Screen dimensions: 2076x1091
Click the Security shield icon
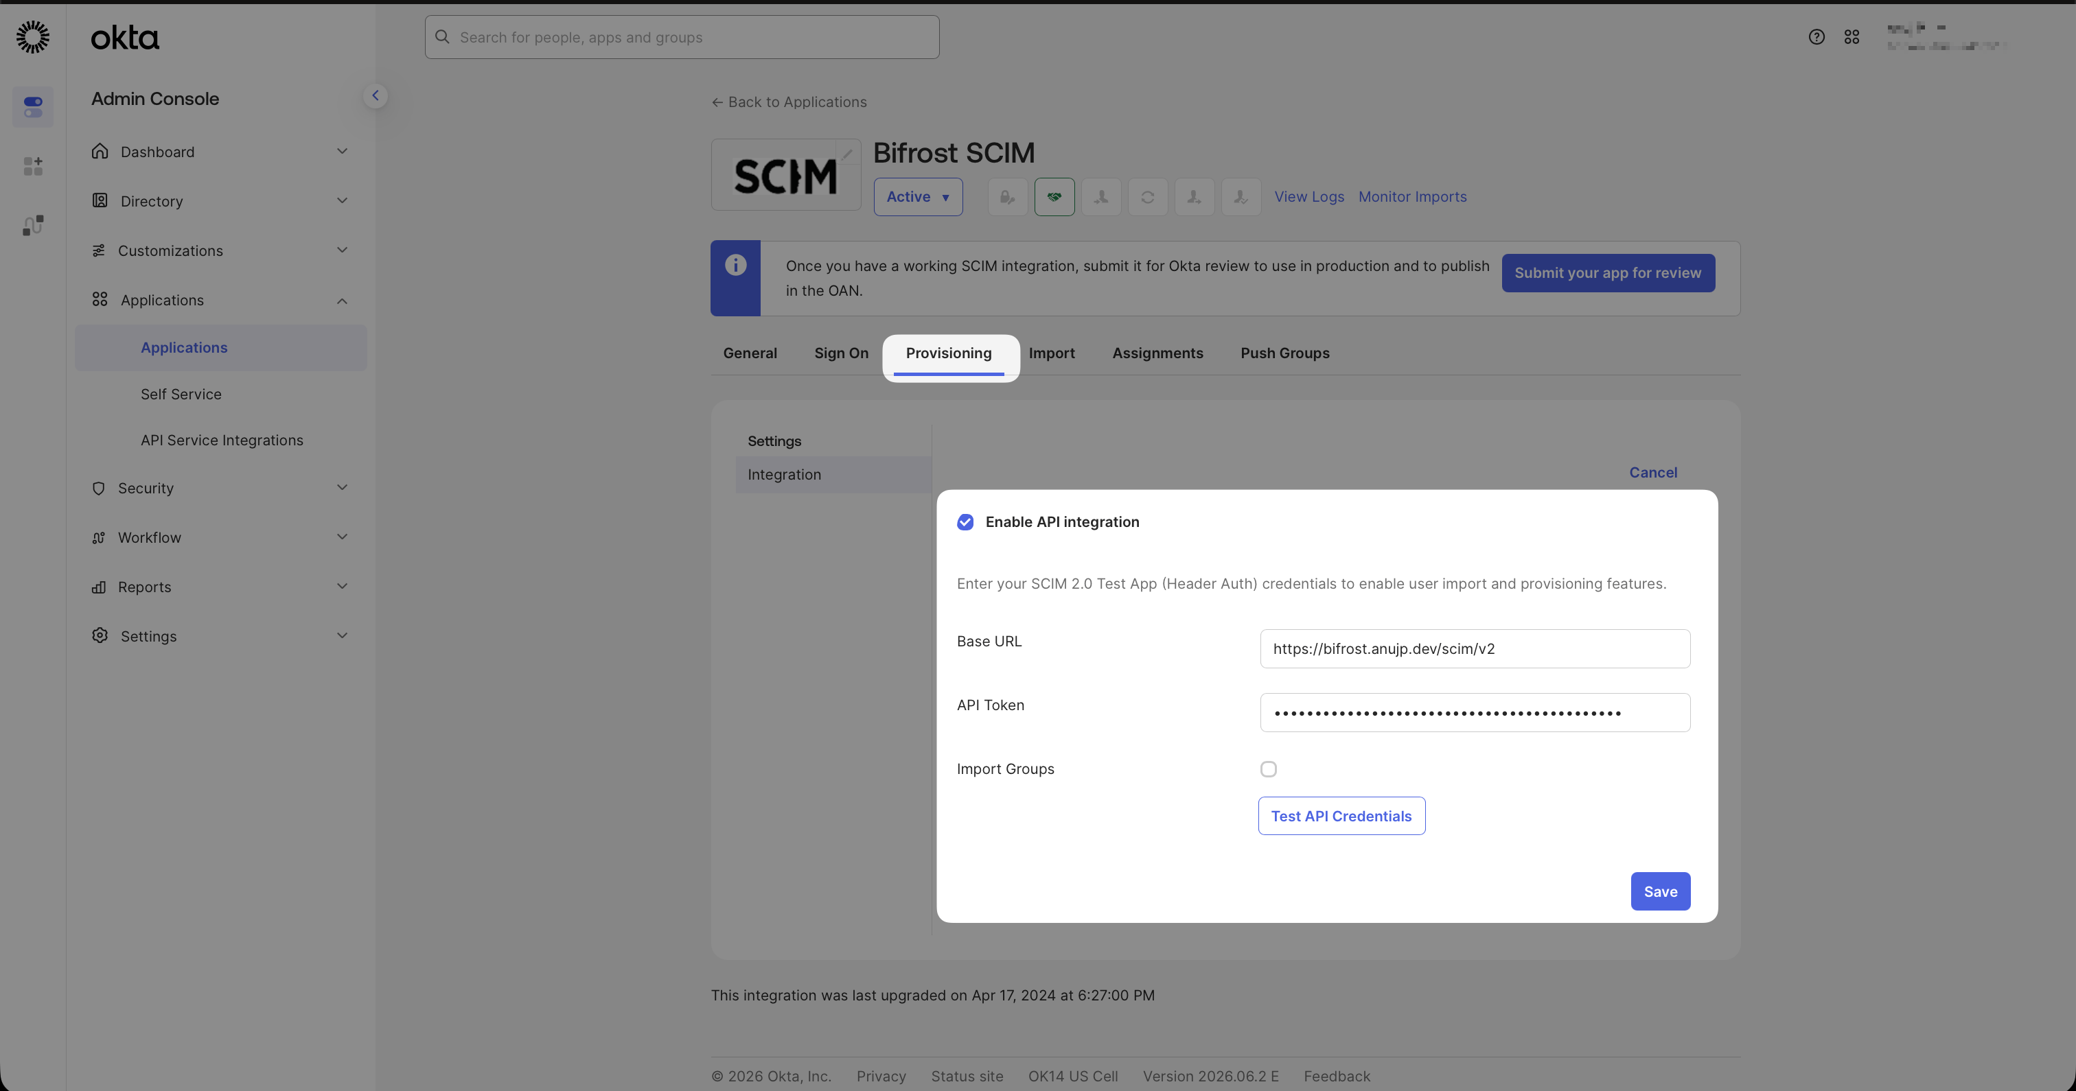point(98,489)
